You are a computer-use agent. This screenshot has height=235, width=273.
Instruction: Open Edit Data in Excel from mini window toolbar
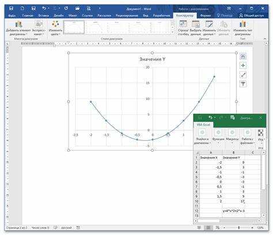233,117
